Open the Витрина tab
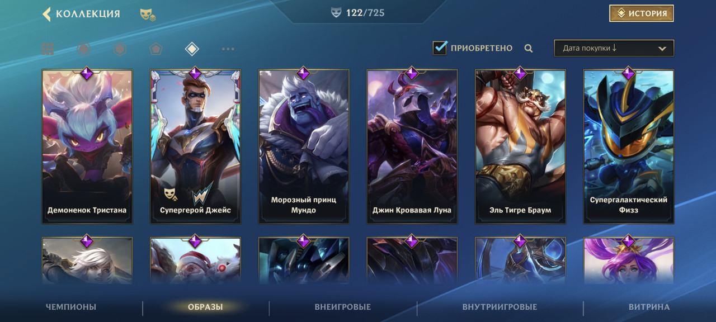Screen dimensions: 716x322 [x=649, y=307]
